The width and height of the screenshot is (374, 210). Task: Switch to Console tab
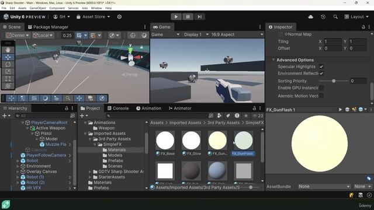[118, 108]
